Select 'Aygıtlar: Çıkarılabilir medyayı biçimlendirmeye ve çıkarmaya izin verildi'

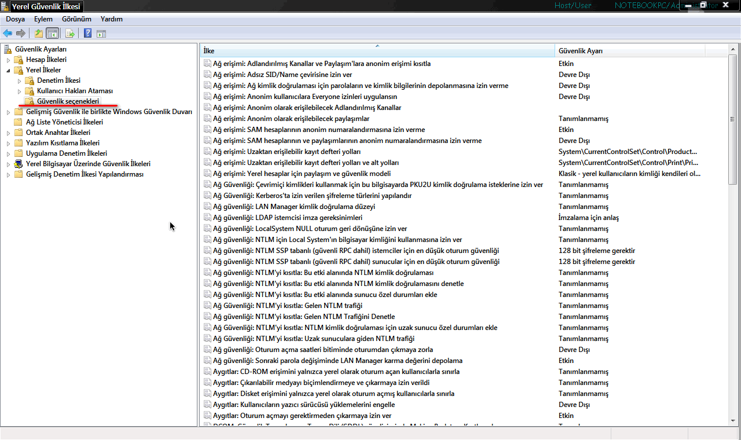click(321, 383)
